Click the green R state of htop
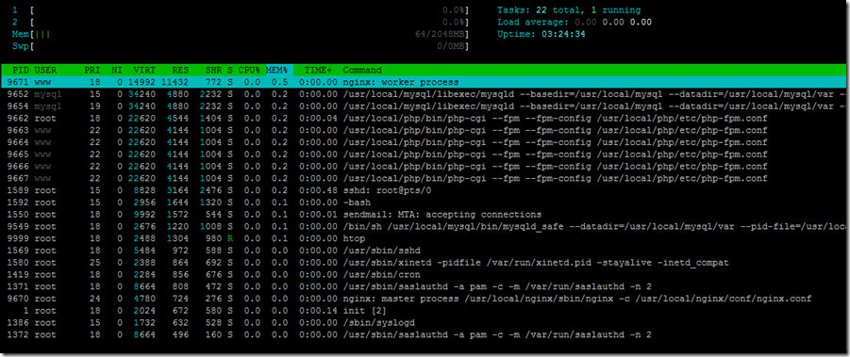 point(230,238)
